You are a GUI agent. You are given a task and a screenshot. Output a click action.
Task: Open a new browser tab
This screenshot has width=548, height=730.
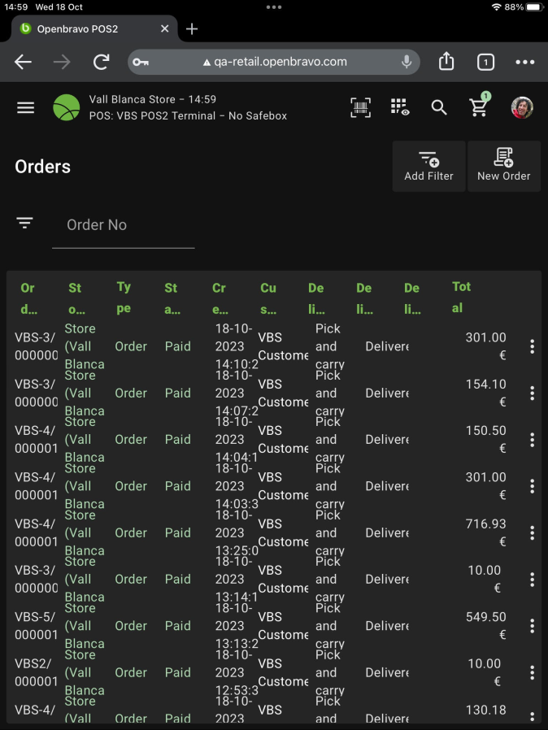click(x=192, y=28)
